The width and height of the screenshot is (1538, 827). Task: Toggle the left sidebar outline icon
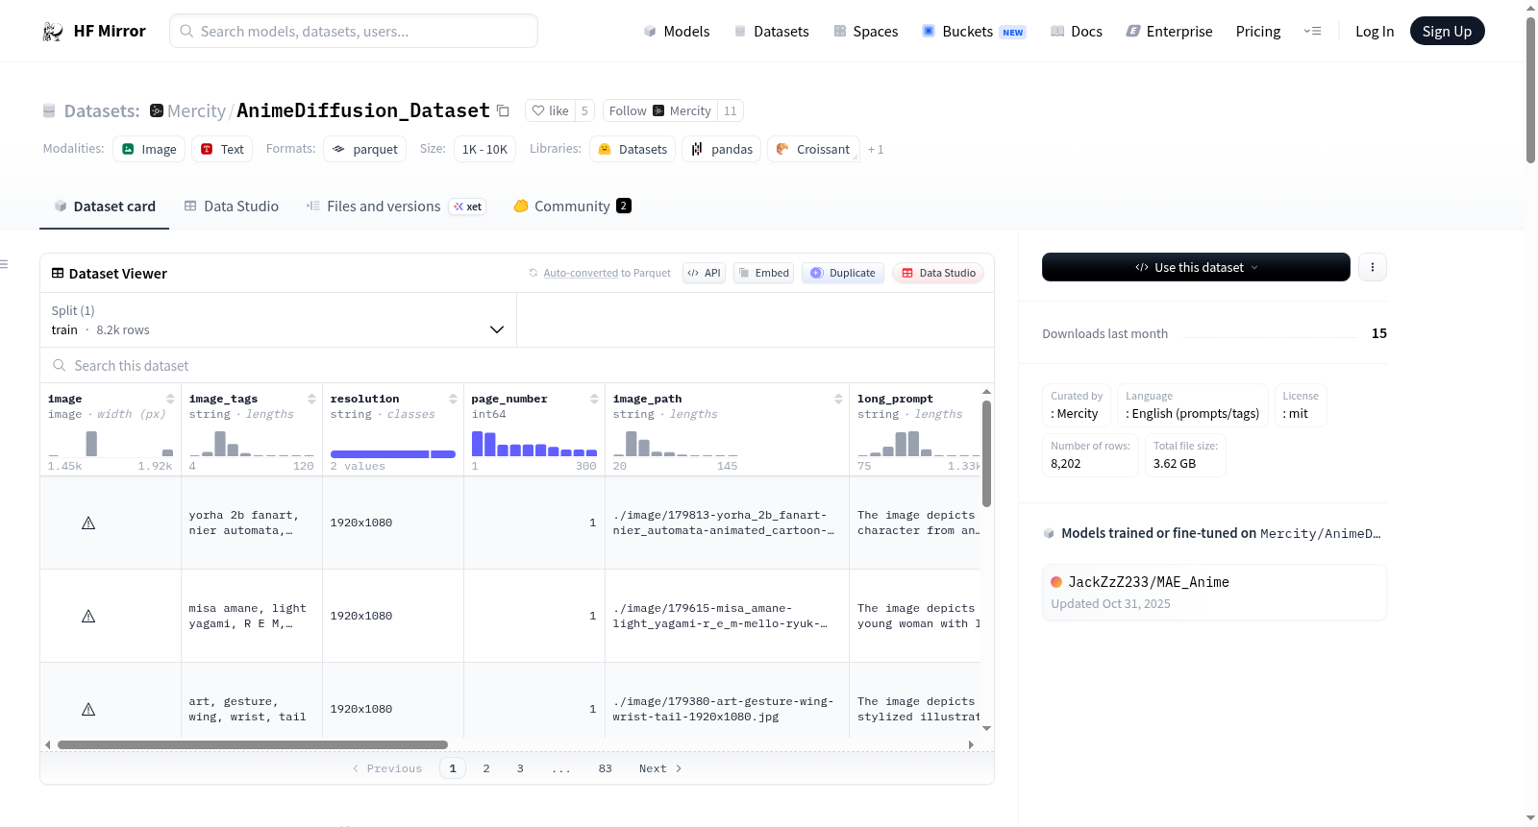point(4,264)
